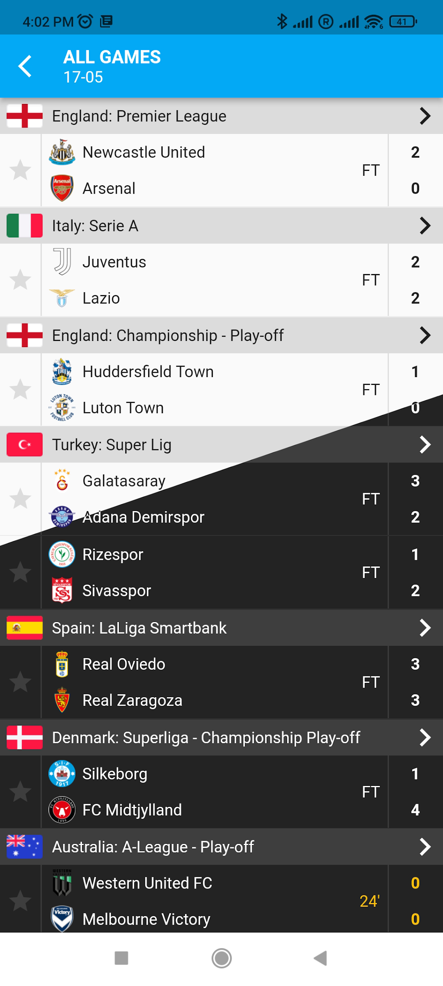This screenshot has height=986, width=443.
Task: Open Australia: A-League Play-off header
Action: (153, 847)
